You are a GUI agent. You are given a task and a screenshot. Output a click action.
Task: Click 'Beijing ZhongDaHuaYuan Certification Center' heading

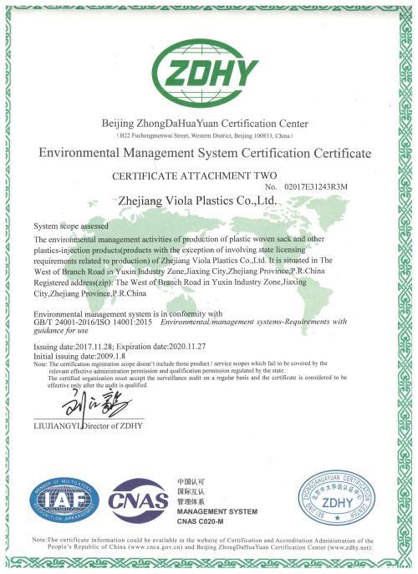click(205, 124)
